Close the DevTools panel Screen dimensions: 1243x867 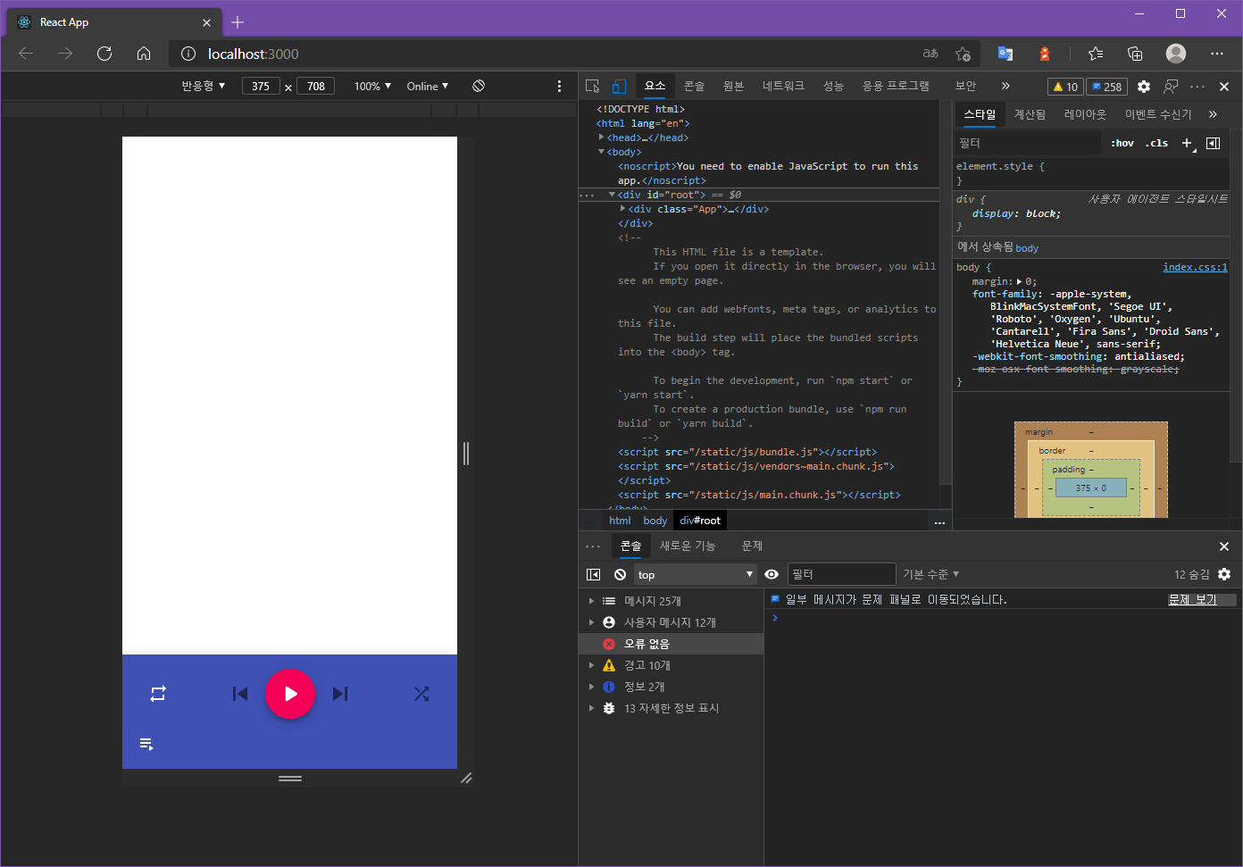1224,87
